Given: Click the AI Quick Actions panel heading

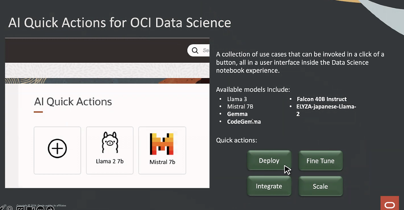Looking at the screenshot, I should point(73,102).
